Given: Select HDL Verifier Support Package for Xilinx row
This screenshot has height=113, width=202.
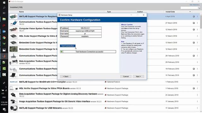Looking at the screenshot, I should click(x=104, y=89).
